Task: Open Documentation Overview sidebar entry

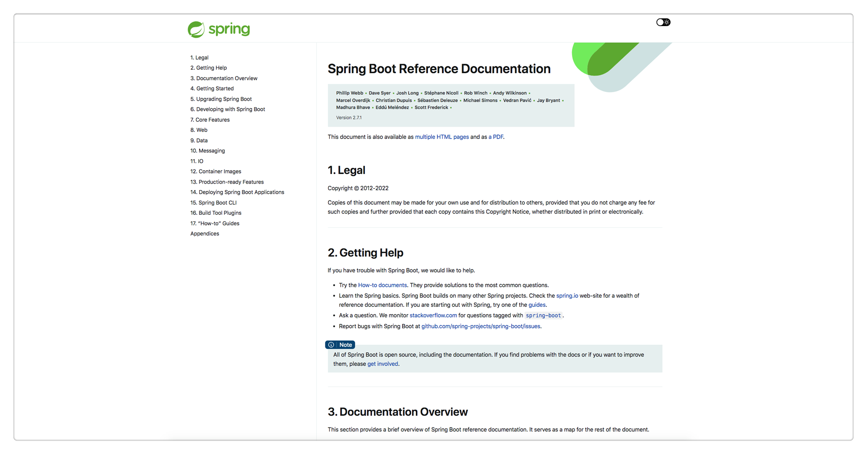Action: 223,78
